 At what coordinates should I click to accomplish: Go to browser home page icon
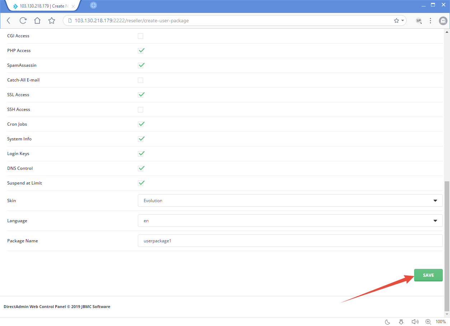[x=37, y=20]
